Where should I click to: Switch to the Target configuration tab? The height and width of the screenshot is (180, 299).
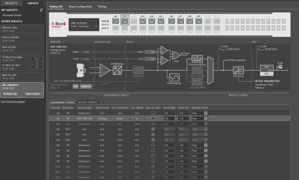point(80,6)
